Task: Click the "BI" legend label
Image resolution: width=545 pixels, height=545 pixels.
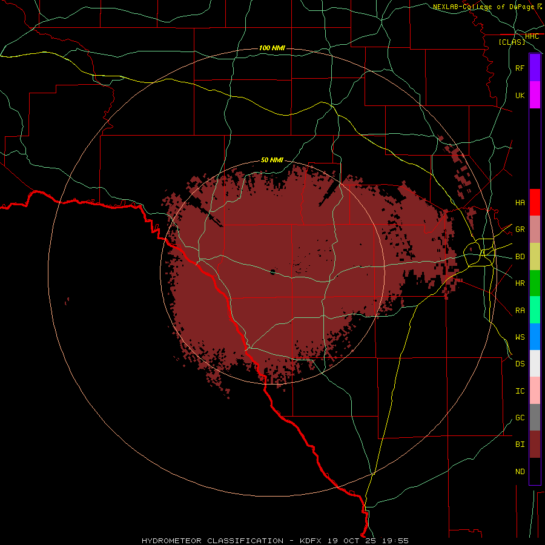Action: (x=520, y=444)
